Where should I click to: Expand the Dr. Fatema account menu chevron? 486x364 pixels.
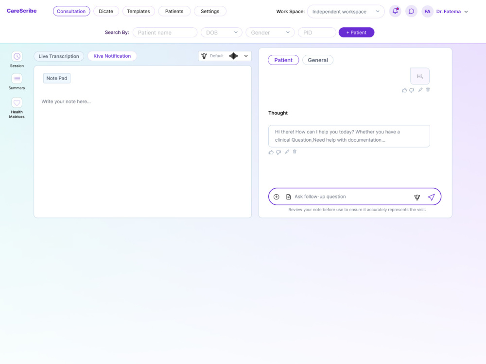(466, 12)
